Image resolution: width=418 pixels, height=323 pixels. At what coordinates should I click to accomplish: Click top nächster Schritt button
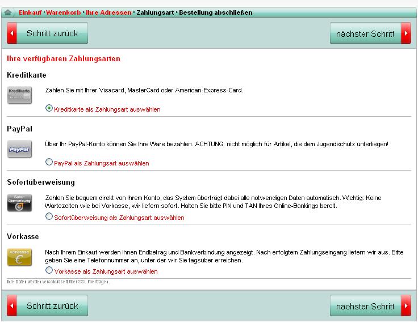370,33
